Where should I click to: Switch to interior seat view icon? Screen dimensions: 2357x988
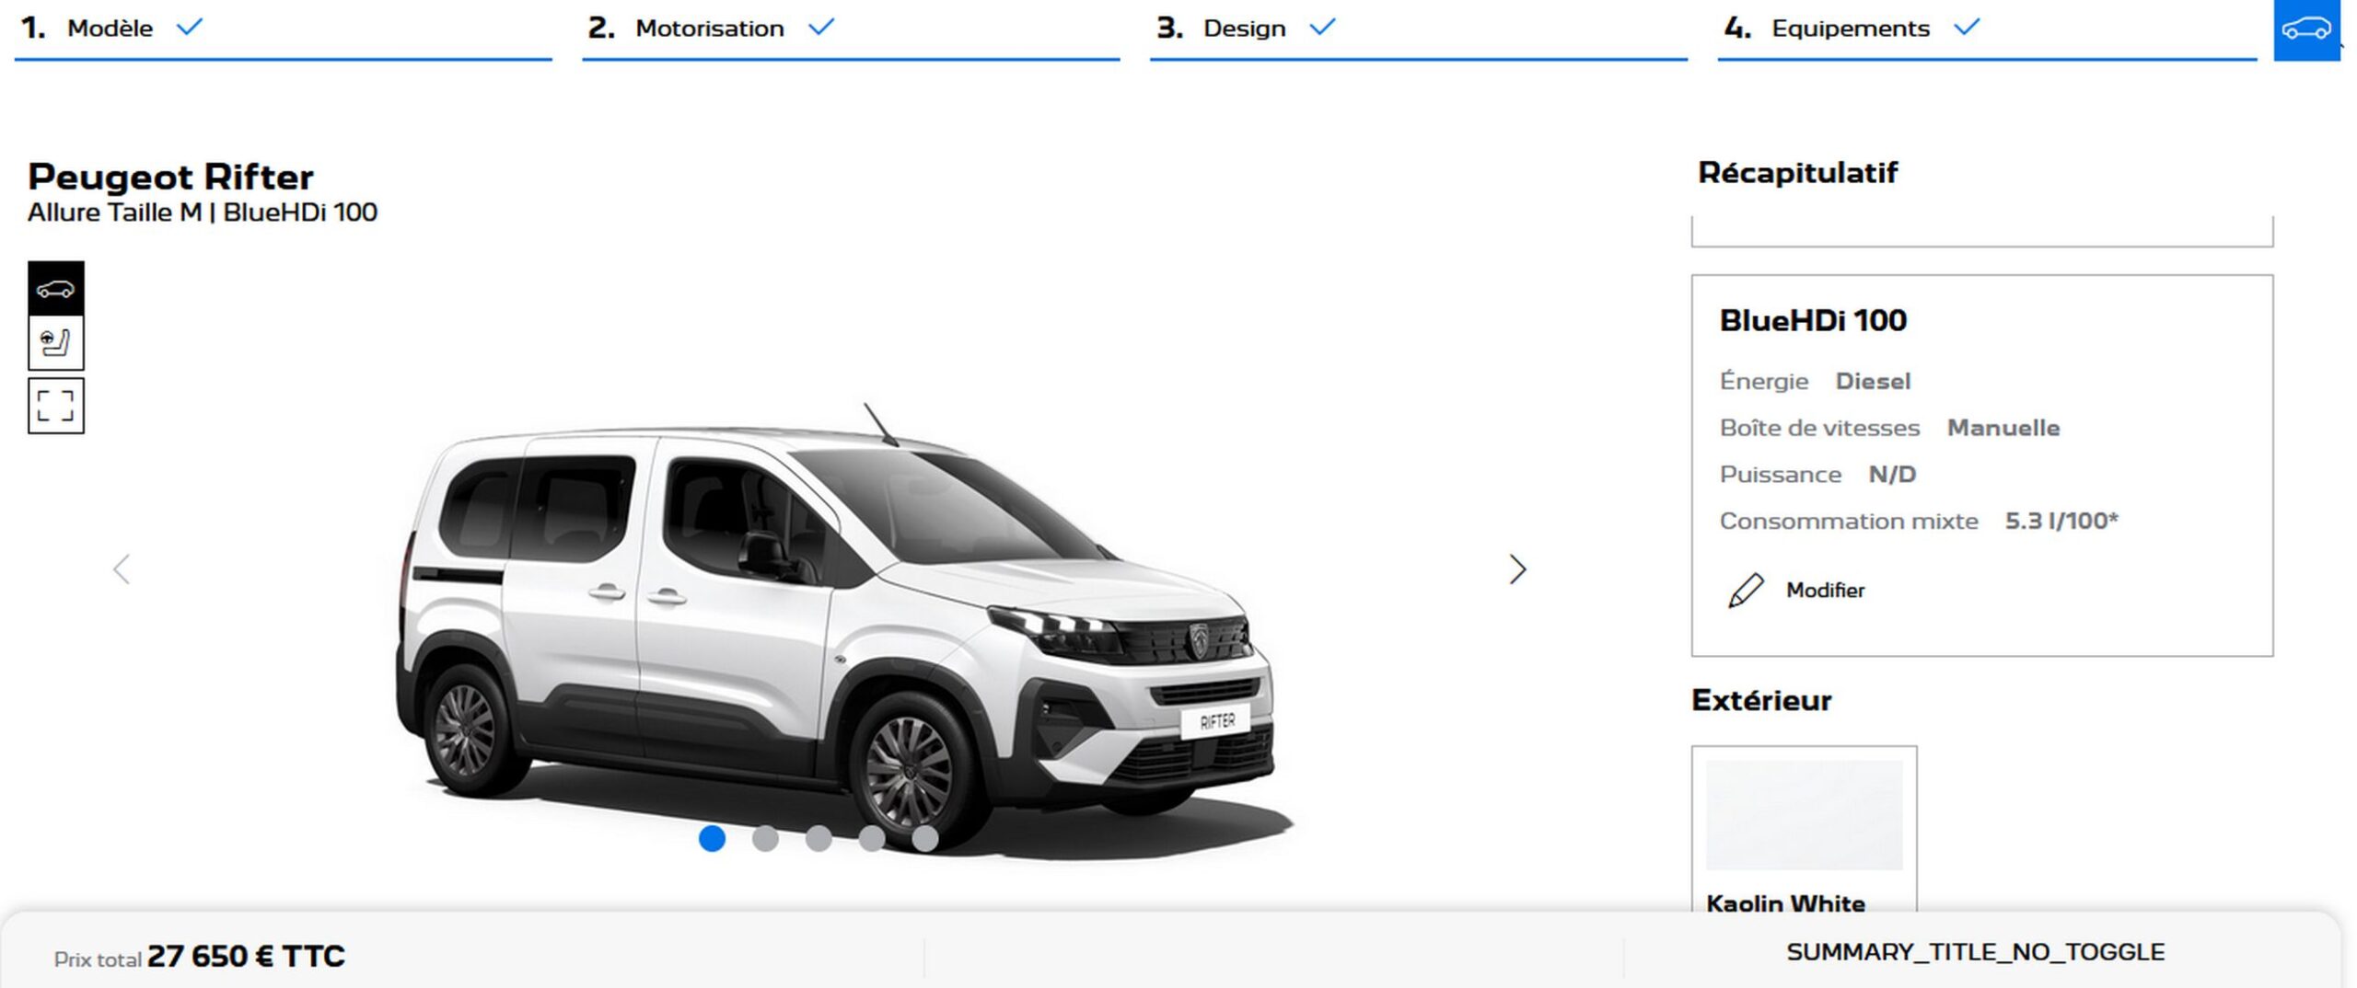tap(55, 343)
